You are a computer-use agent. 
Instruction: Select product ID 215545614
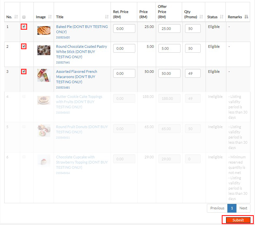point(63,173)
